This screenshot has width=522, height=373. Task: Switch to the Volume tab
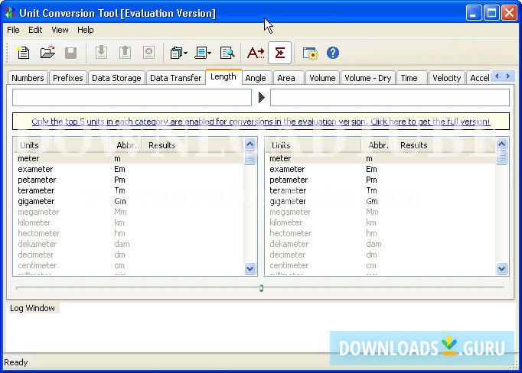coord(322,78)
